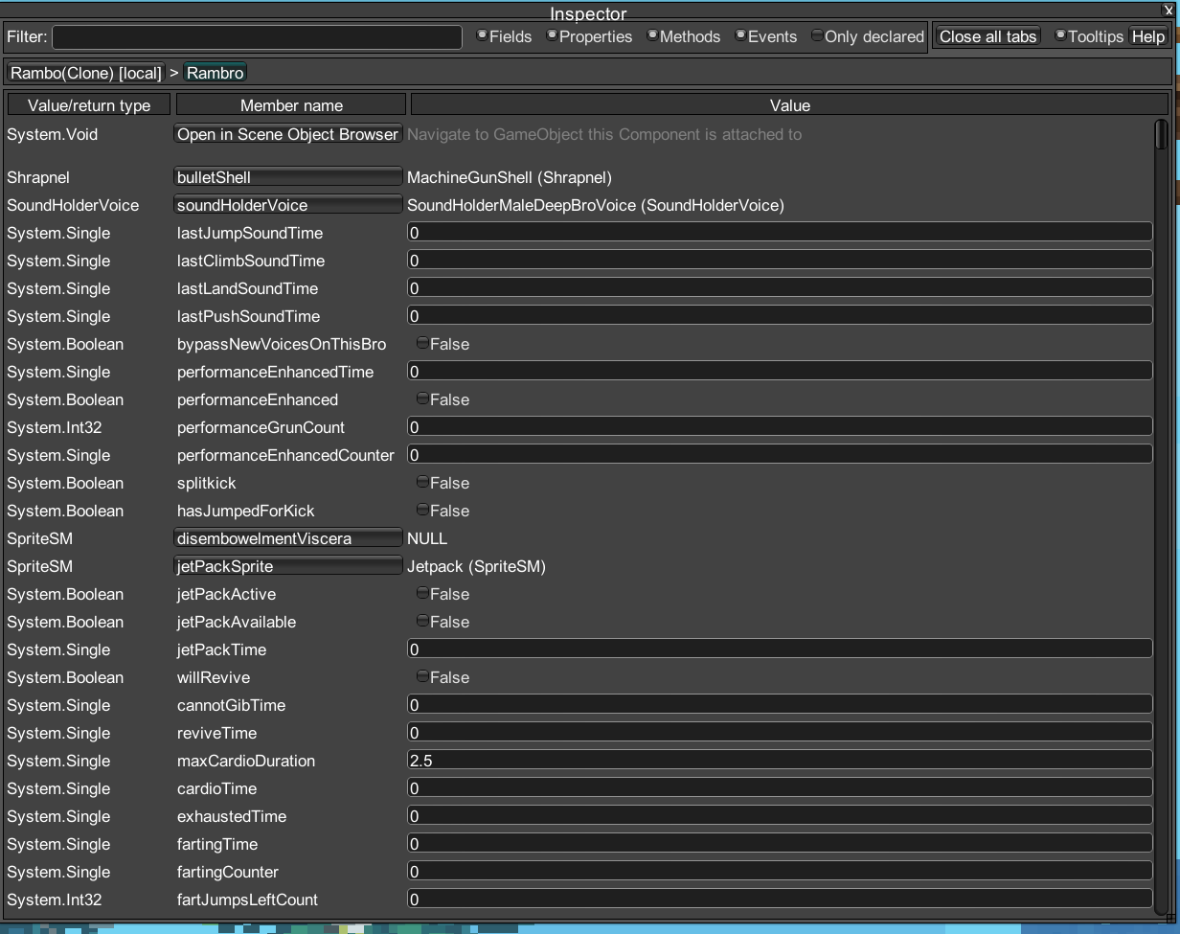Click the performanceGrunCount member name

click(x=261, y=427)
